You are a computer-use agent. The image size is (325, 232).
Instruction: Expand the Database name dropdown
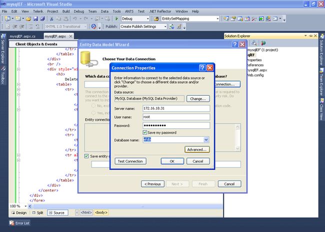point(206,140)
